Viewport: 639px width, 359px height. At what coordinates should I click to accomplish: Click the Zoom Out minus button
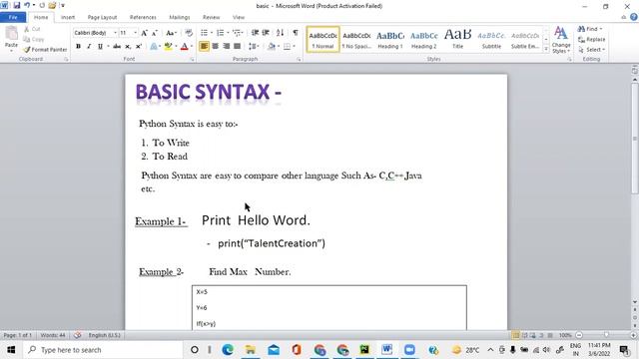pyautogui.click(x=579, y=335)
